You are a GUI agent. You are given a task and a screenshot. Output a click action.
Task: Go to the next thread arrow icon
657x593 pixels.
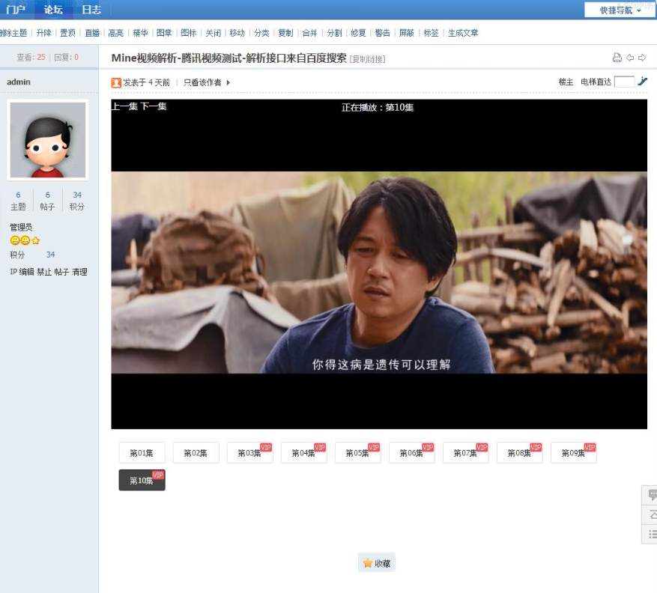[642, 58]
